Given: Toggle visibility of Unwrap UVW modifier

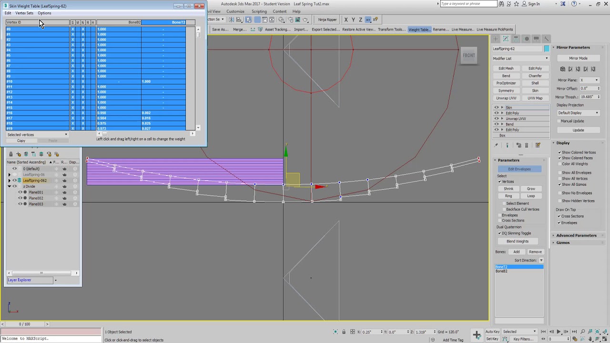Looking at the screenshot, I should [497, 119].
